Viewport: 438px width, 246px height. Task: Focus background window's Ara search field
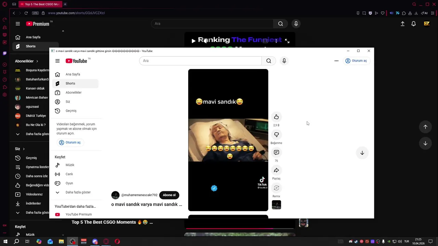click(212, 24)
